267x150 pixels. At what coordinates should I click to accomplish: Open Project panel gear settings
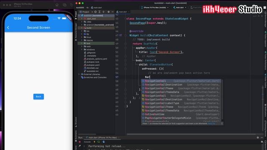[x=108, y=12]
